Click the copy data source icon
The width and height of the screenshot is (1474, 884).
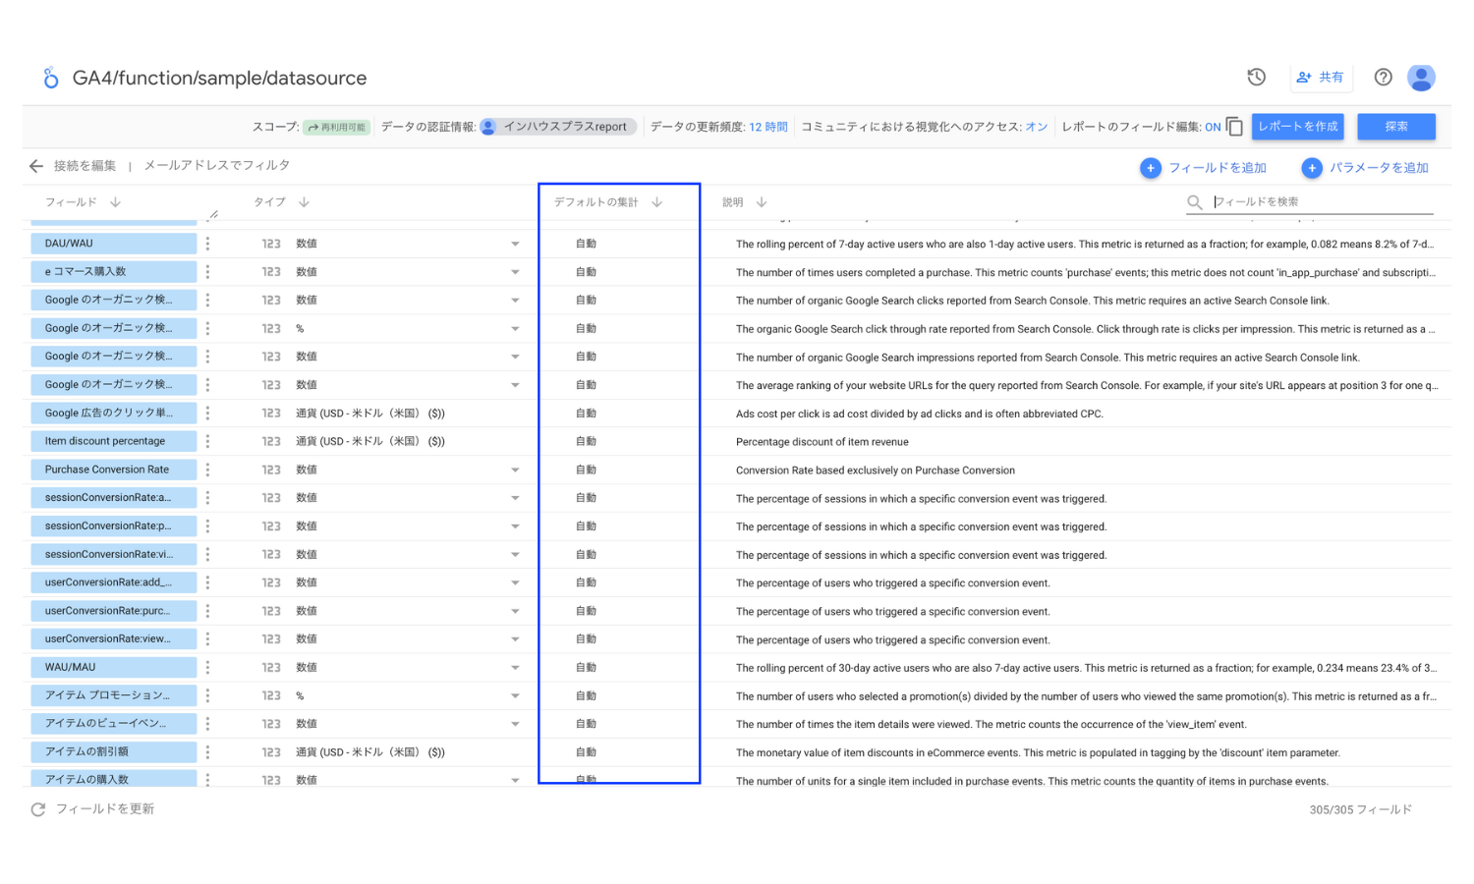[1235, 127]
